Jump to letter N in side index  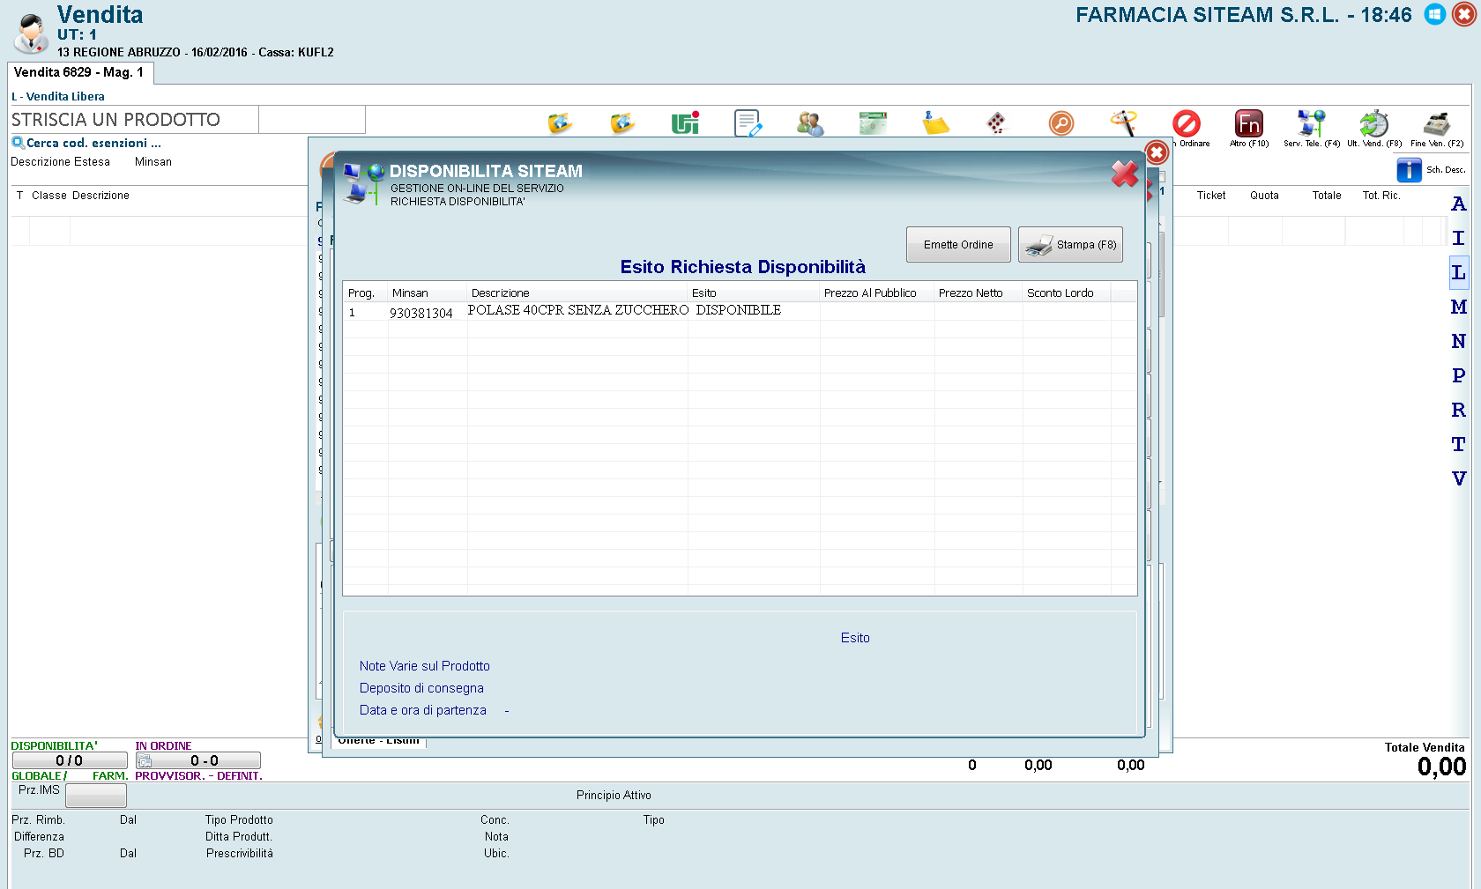click(x=1459, y=341)
